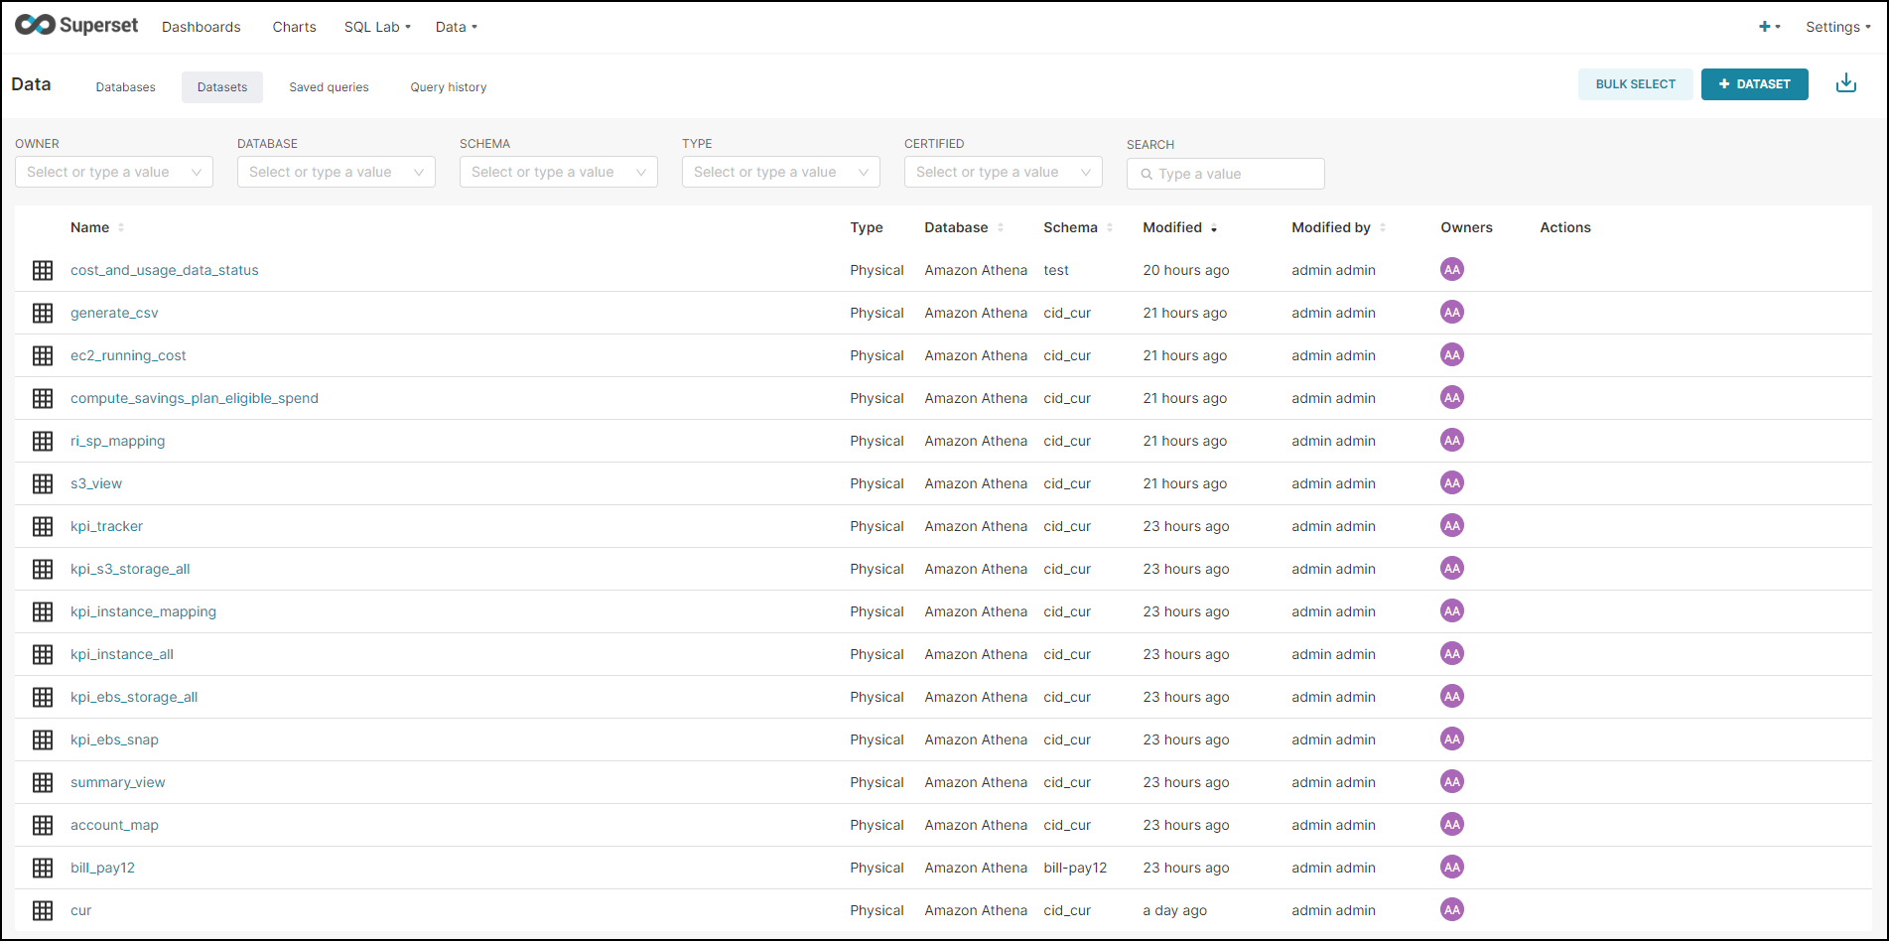Sort by Modified column

(1179, 227)
